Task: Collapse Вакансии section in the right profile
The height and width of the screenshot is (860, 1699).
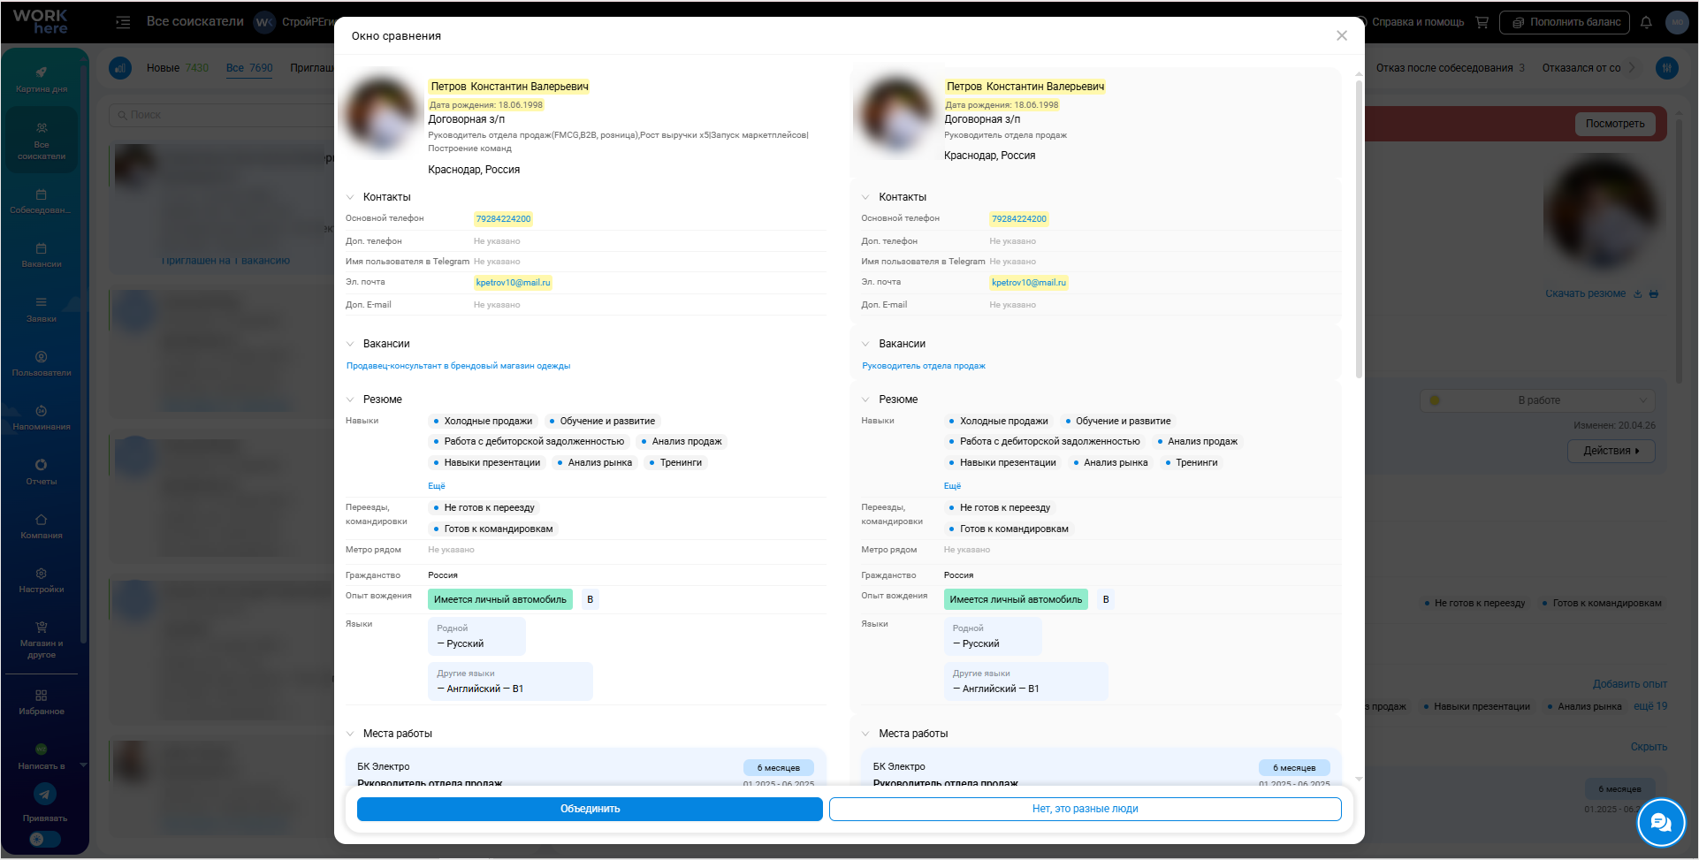Action: coord(865,344)
